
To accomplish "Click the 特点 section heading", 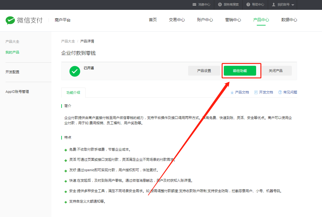I will click(68, 137).
